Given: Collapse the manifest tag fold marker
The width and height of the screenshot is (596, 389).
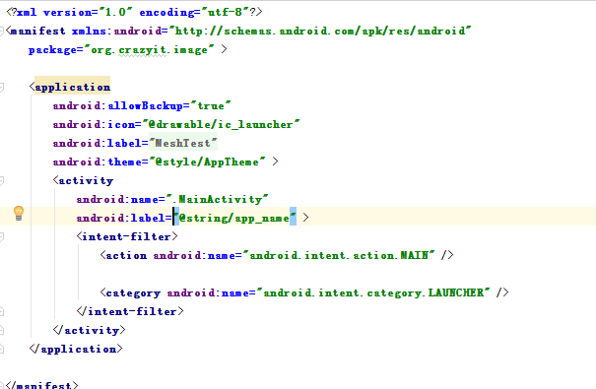Looking at the screenshot, I should click(x=2, y=31).
